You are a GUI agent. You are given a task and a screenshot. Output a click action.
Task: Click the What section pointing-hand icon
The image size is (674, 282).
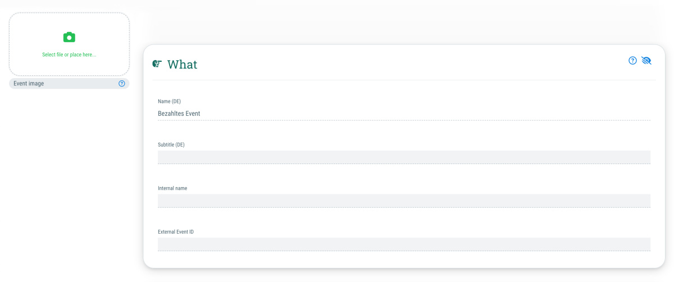tap(157, 64)
